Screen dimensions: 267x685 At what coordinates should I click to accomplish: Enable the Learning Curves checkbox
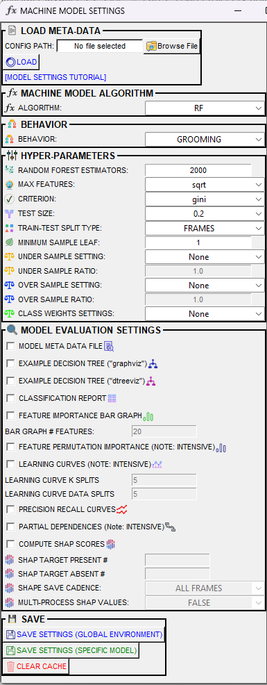pyautogui.click(x=10, y=464)
